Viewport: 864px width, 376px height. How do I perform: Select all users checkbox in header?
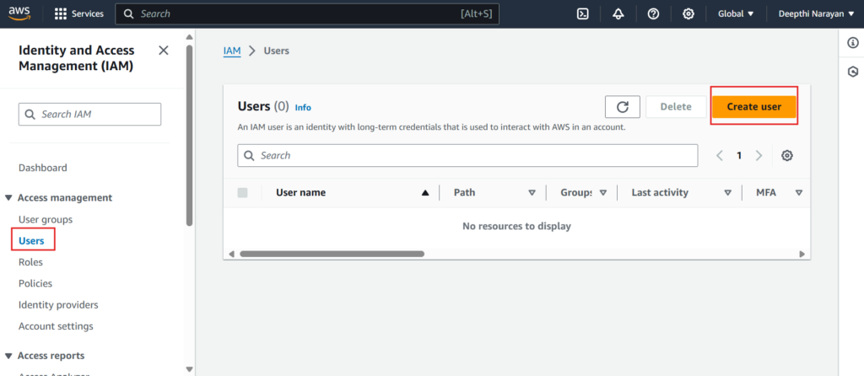[x=242, y=193]
